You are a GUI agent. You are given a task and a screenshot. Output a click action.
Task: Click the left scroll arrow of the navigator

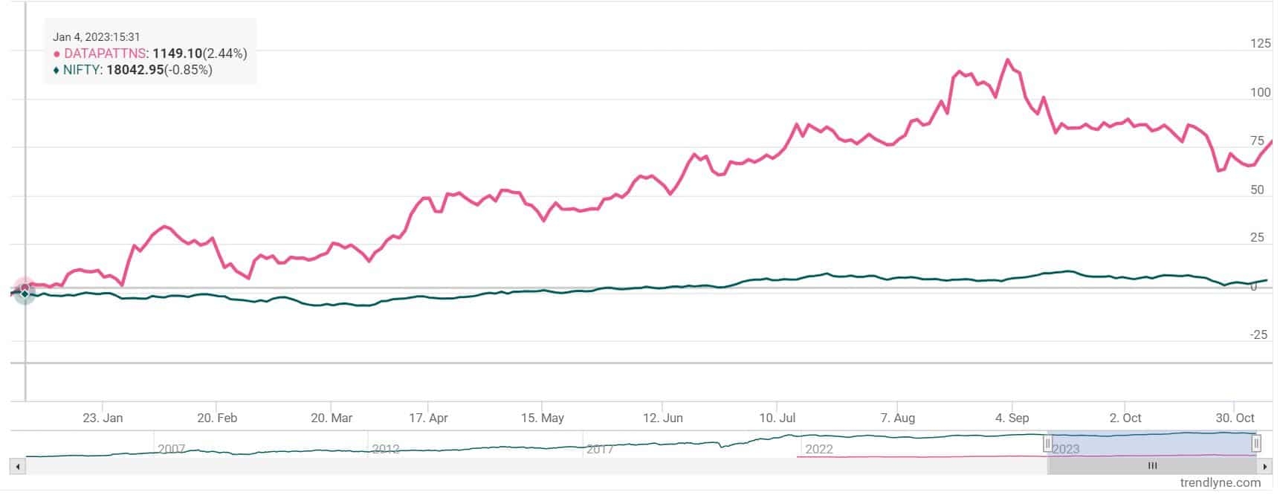tap(18, 466)
